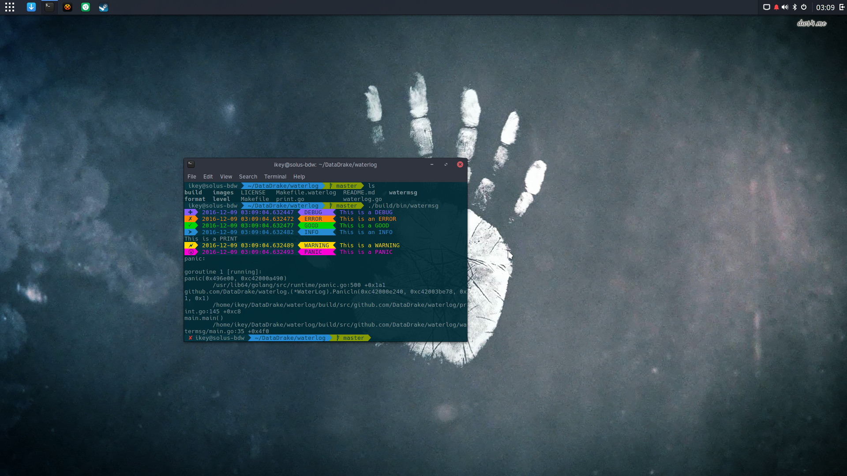Click the X icon on ERROR row

190,219
